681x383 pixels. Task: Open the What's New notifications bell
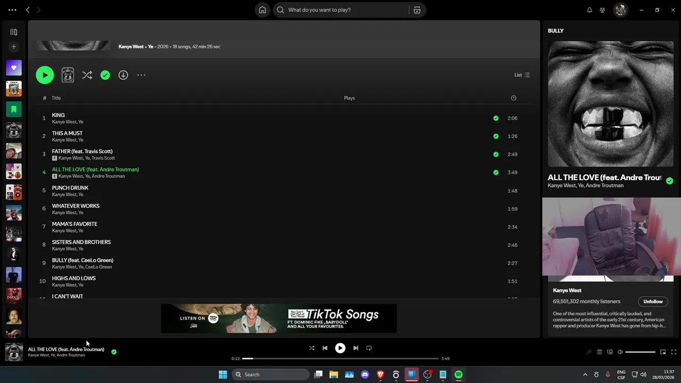589,10
